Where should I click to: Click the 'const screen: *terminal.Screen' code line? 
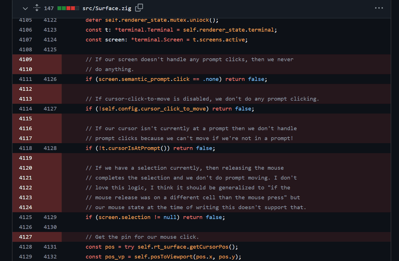167,40
